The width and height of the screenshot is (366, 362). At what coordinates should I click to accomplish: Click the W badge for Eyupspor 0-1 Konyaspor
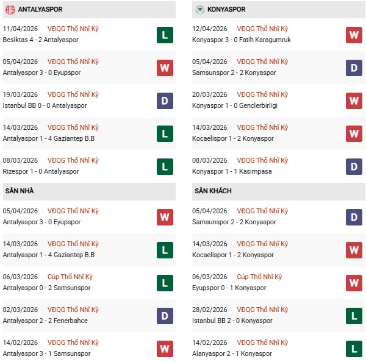[354, 283]
